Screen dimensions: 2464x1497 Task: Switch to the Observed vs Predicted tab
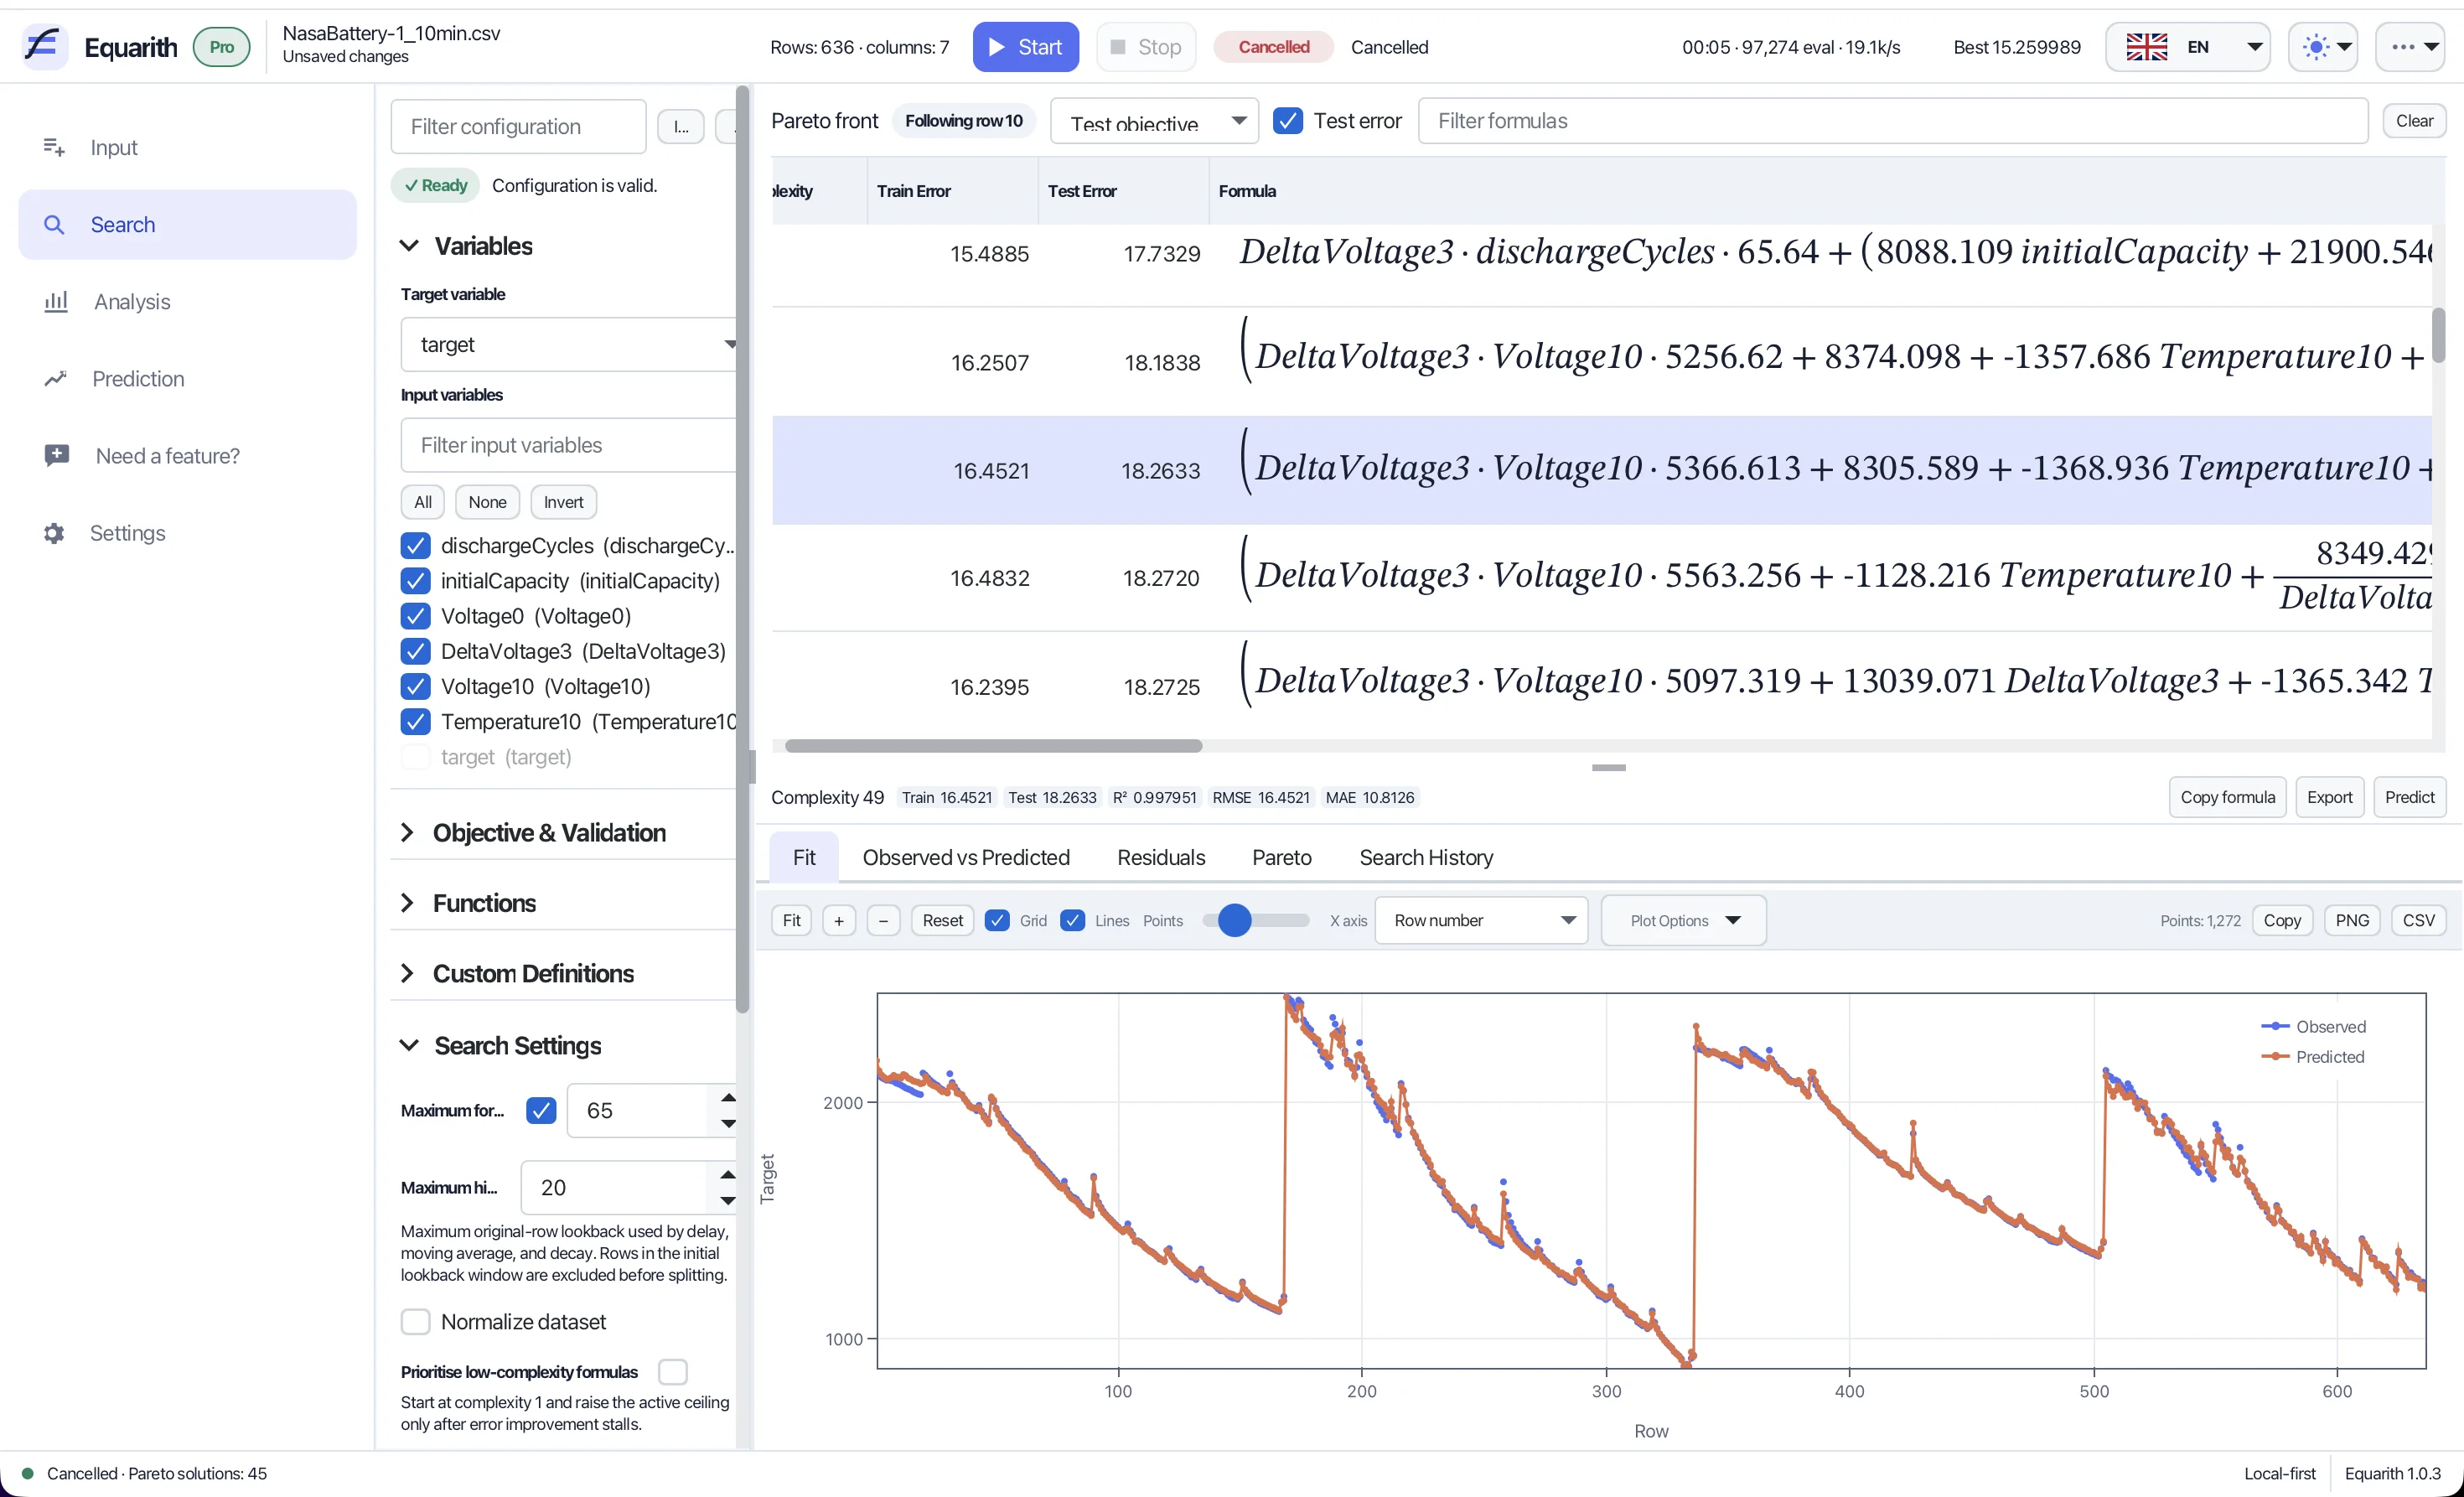pos(966,857)
